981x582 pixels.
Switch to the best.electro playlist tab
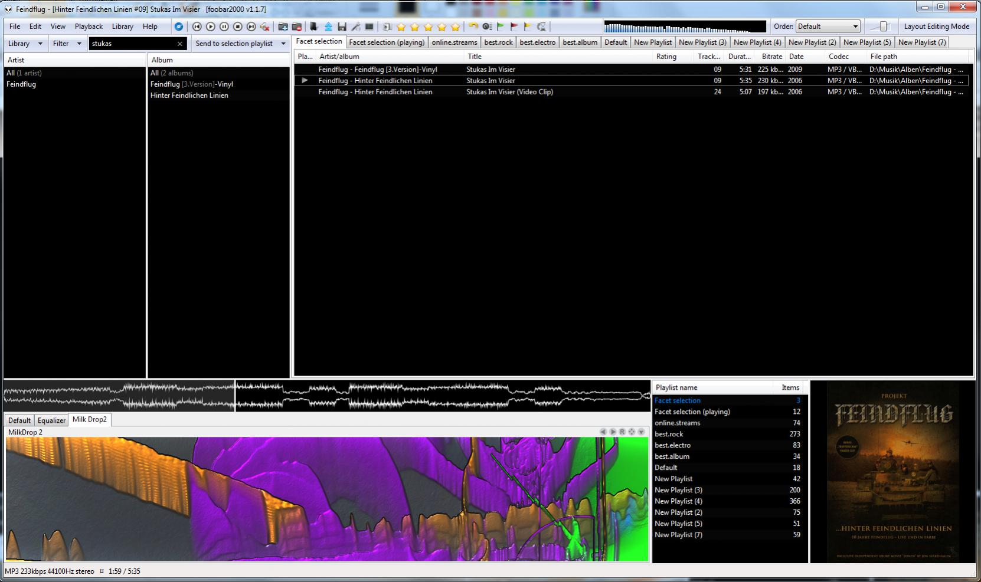(538, 42)
